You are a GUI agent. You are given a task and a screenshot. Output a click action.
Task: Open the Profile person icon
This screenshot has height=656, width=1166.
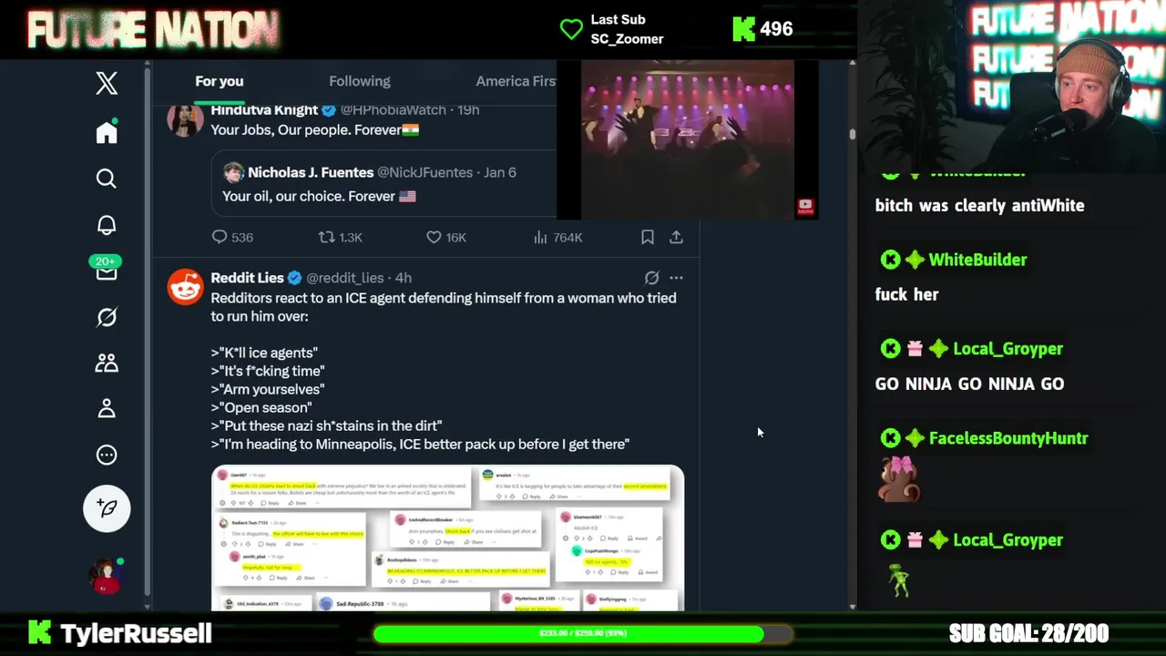(107, 408)
